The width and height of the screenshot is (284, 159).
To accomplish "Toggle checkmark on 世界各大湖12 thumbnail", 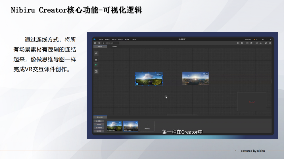I will (136, 123).
